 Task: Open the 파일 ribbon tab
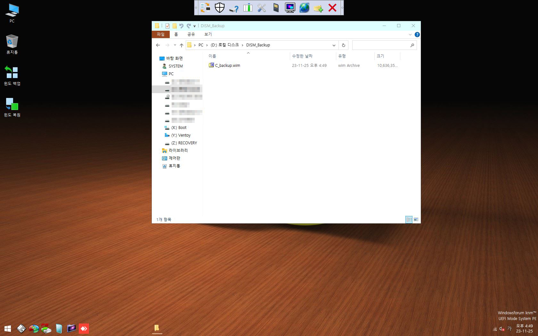point(160,34)
